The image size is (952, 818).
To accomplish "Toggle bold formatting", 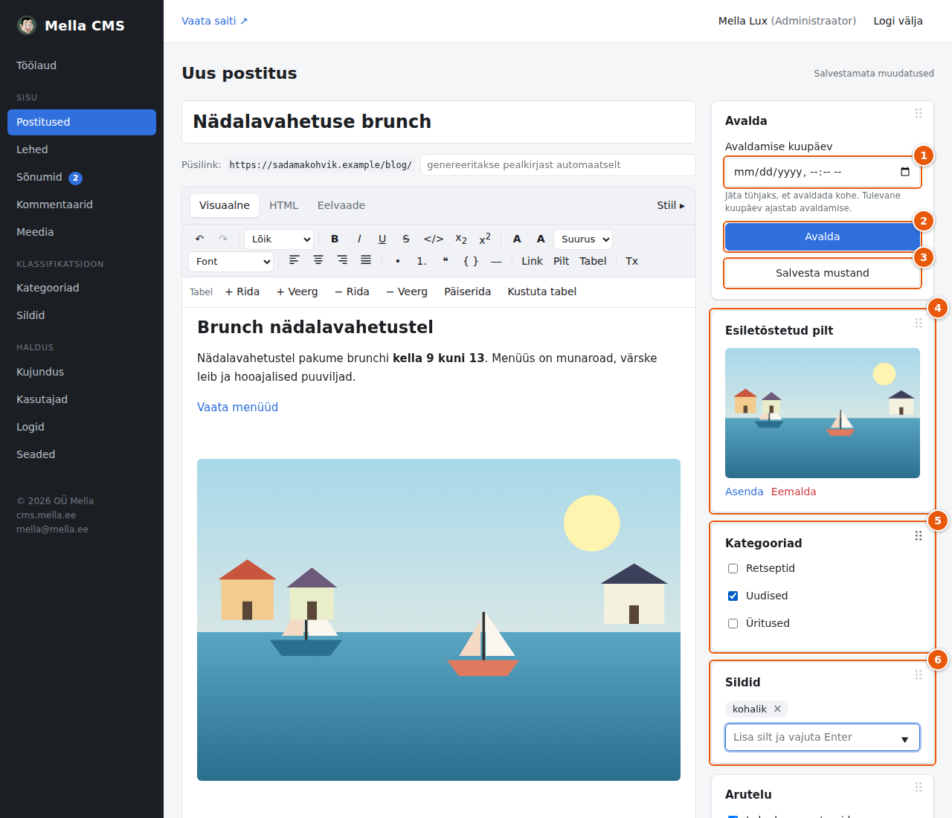I will click(335, 239).
